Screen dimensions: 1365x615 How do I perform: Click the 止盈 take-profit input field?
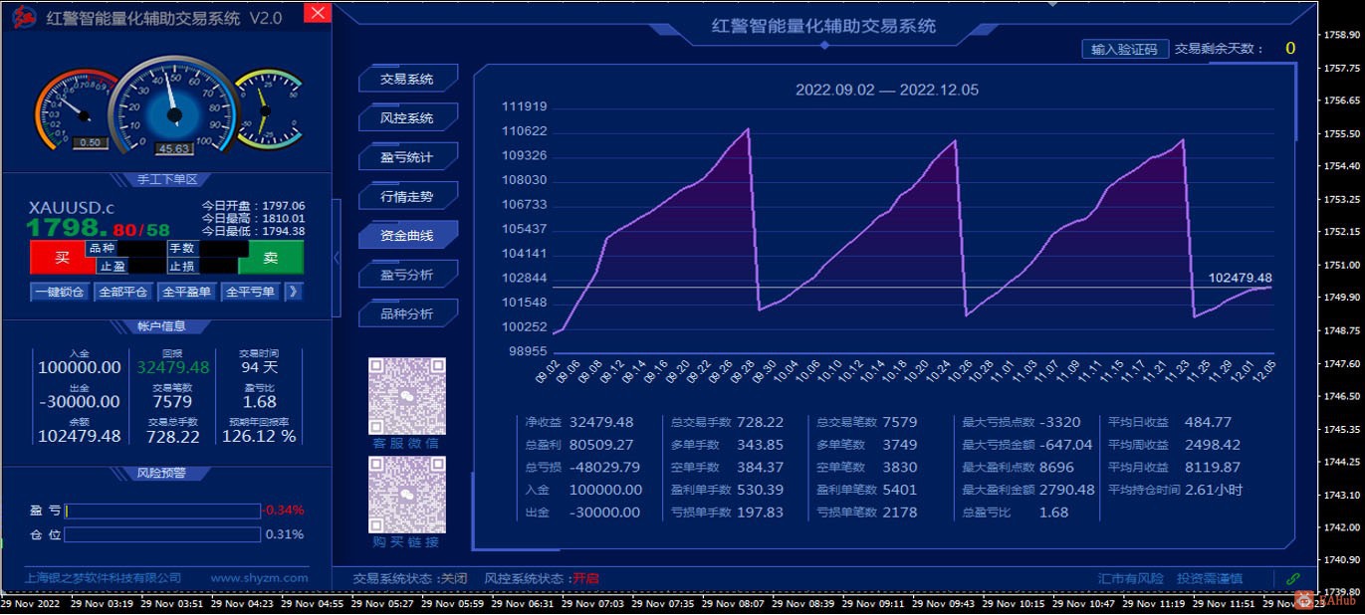pyautogui.click(x=147, y=266)
